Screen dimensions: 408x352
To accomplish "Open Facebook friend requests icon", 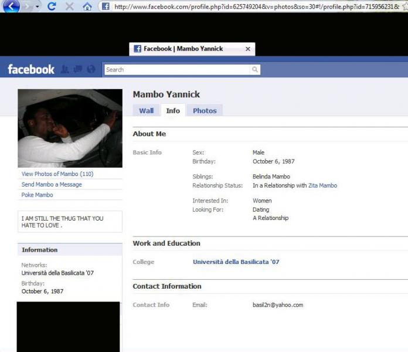I will pos(65,69).
